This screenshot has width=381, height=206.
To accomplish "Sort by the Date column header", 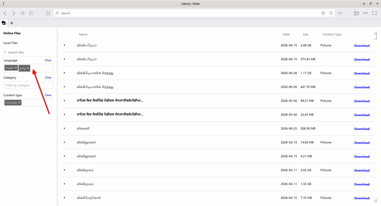I will [286, 35].
